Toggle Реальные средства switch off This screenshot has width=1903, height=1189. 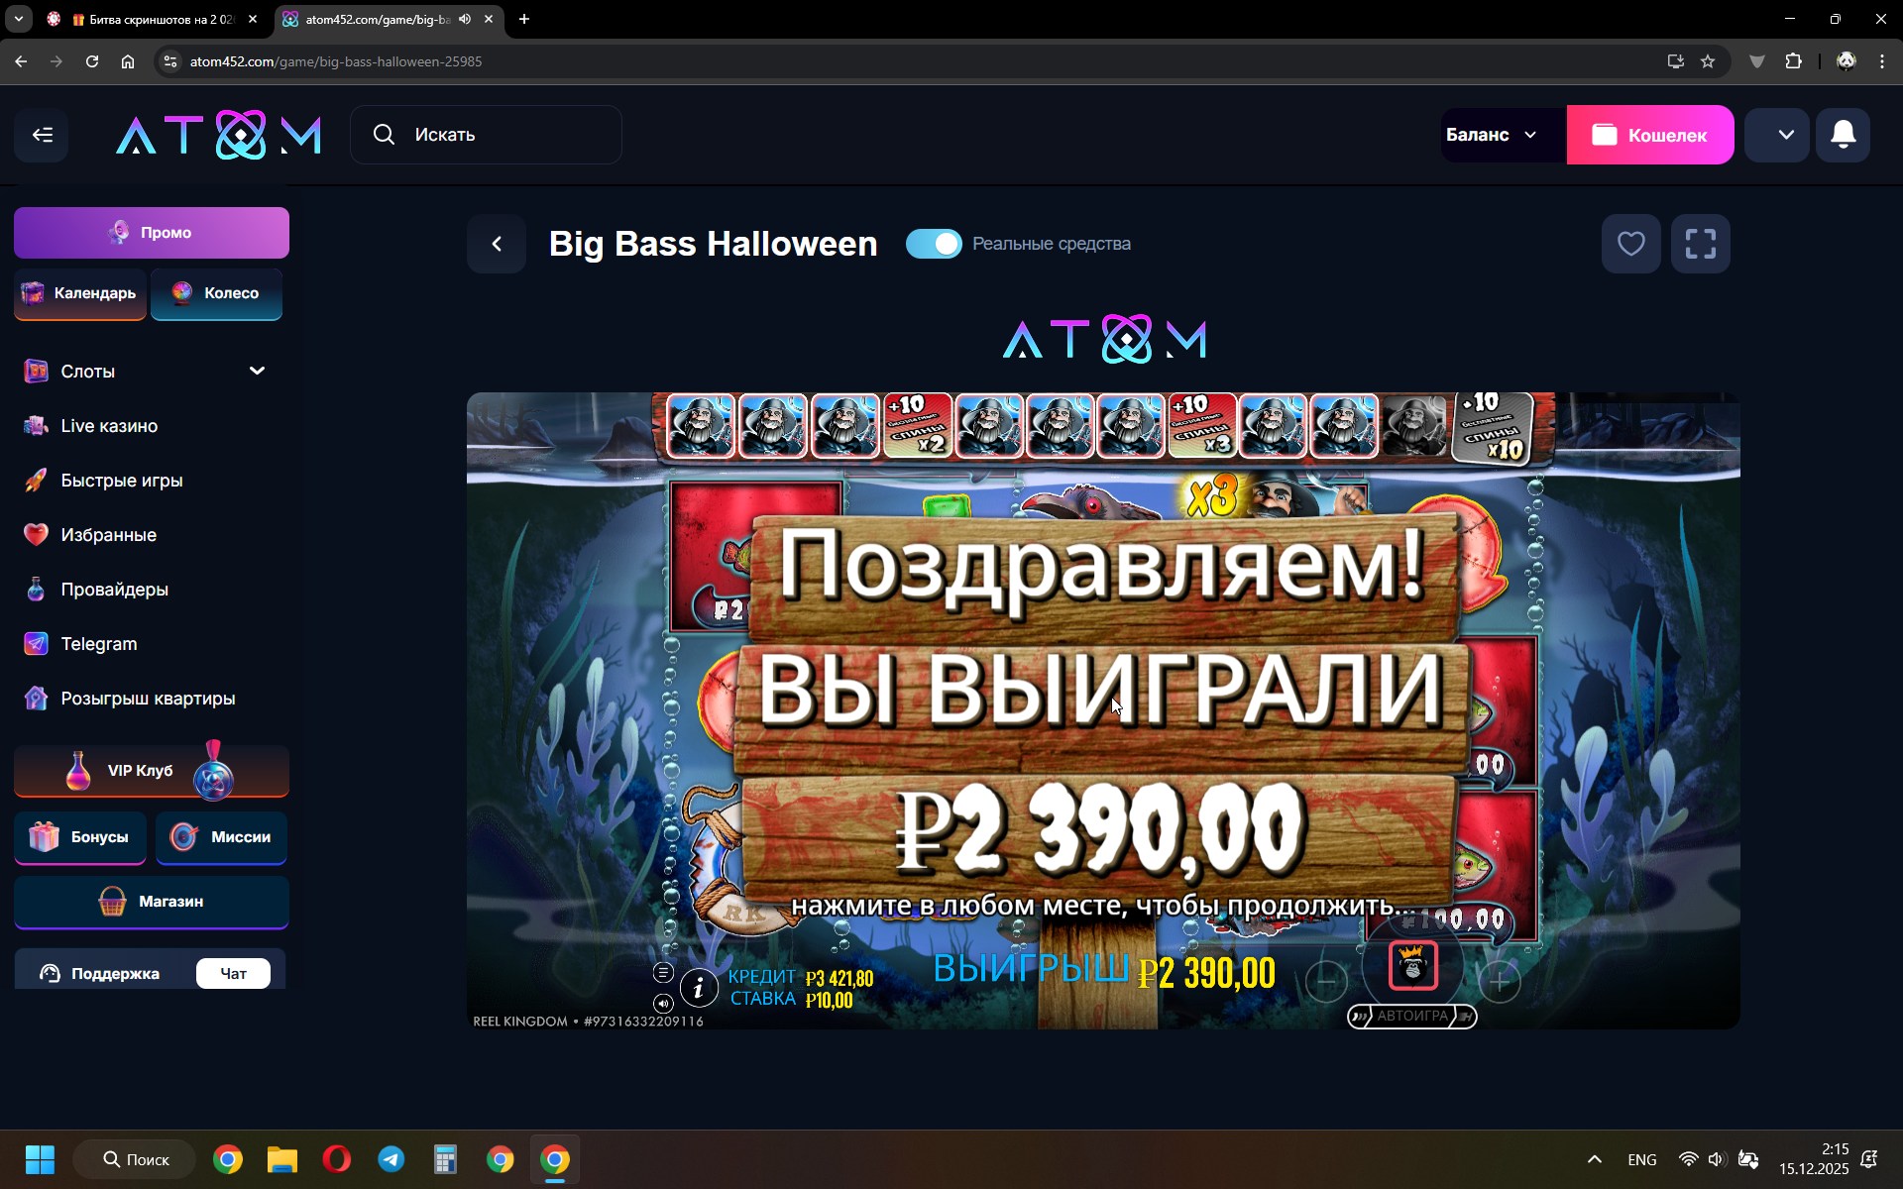tap(934, 244)
